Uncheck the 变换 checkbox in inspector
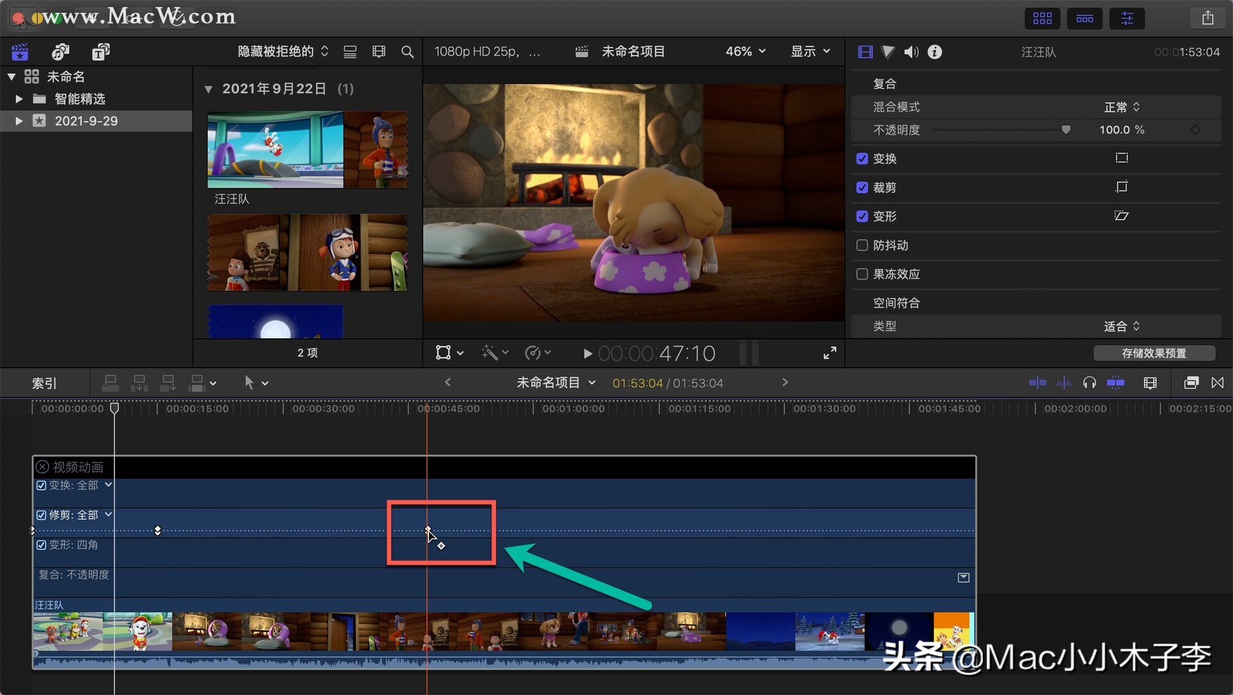1233x695 pixels. click(862, 159)
